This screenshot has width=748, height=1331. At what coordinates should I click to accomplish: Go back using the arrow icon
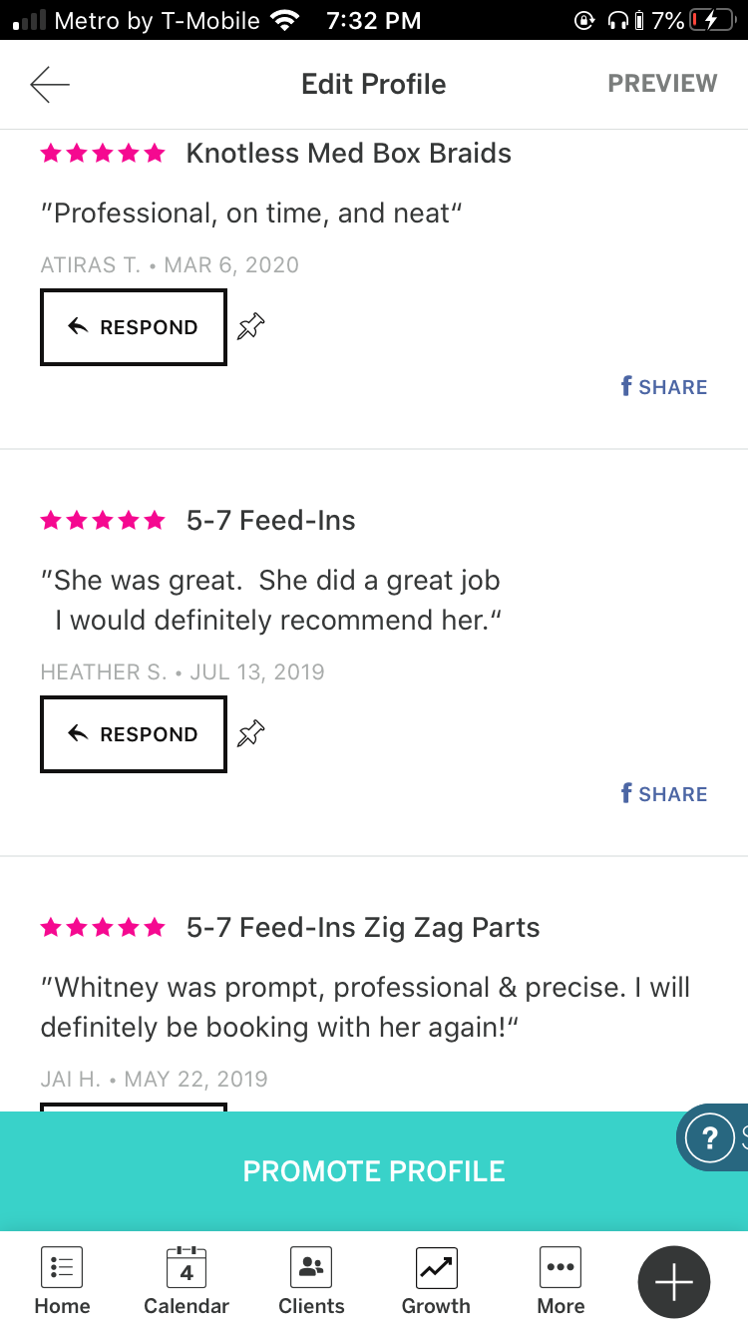click(x=50, y=85)
